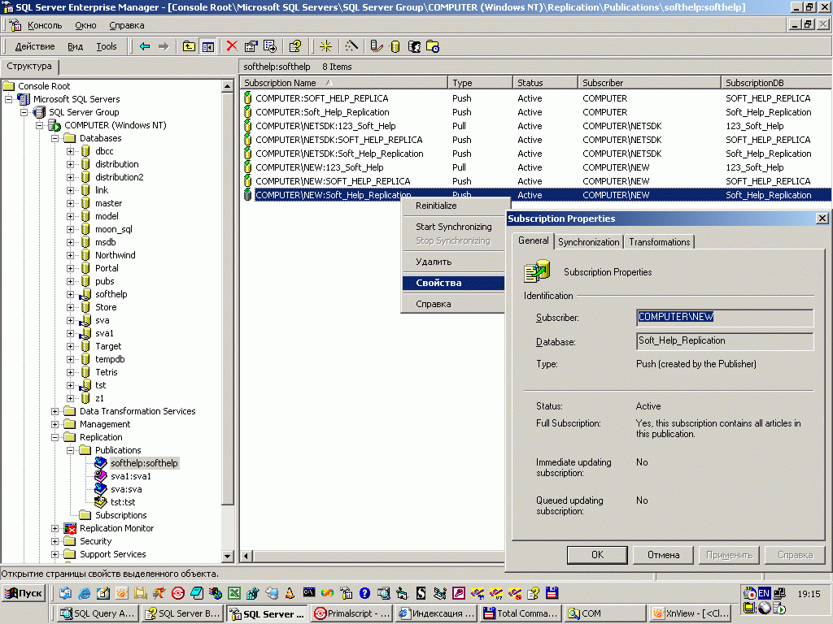Collapse the Replication tree node

click(x=55, y=437)
